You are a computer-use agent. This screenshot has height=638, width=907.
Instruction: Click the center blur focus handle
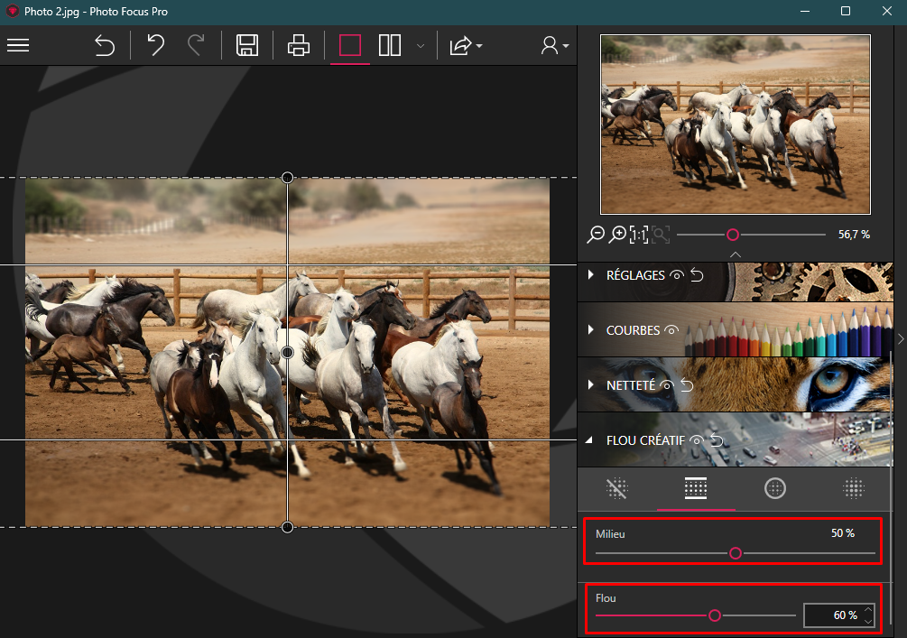(288, 352)
